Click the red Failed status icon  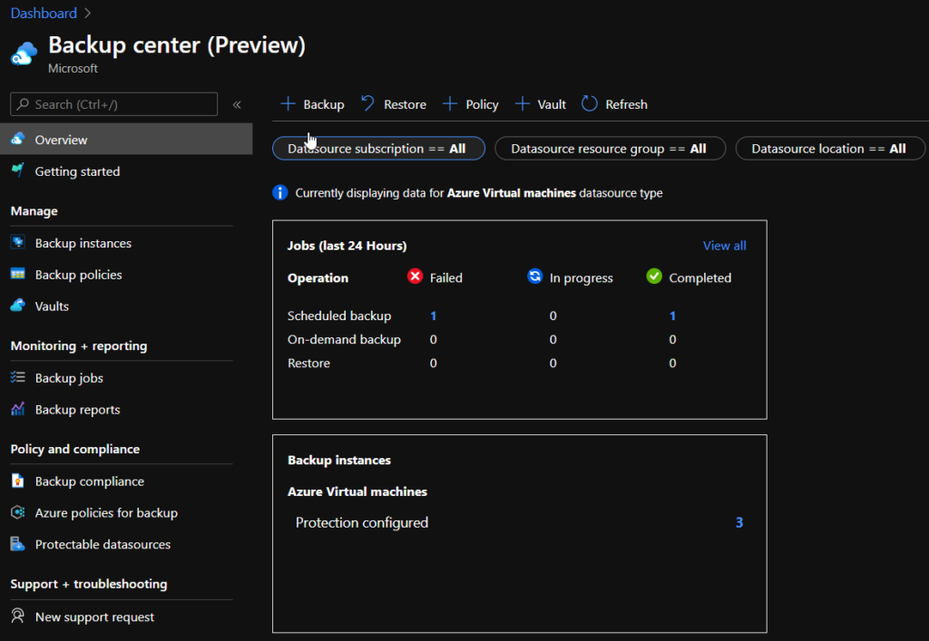click(416, 277)
